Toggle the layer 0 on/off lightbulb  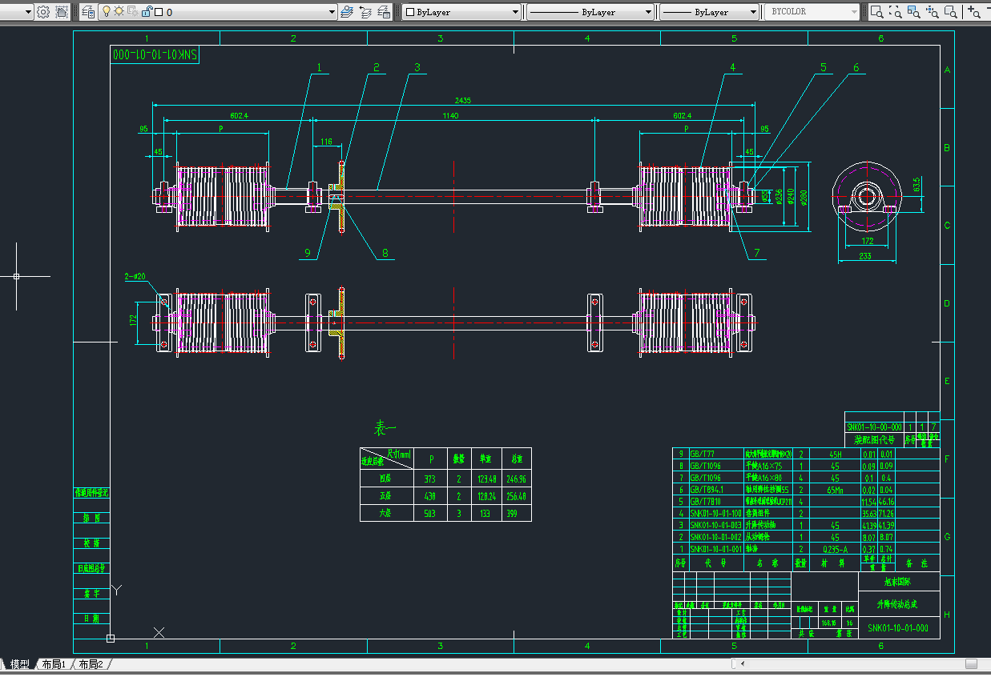point(107,12)
